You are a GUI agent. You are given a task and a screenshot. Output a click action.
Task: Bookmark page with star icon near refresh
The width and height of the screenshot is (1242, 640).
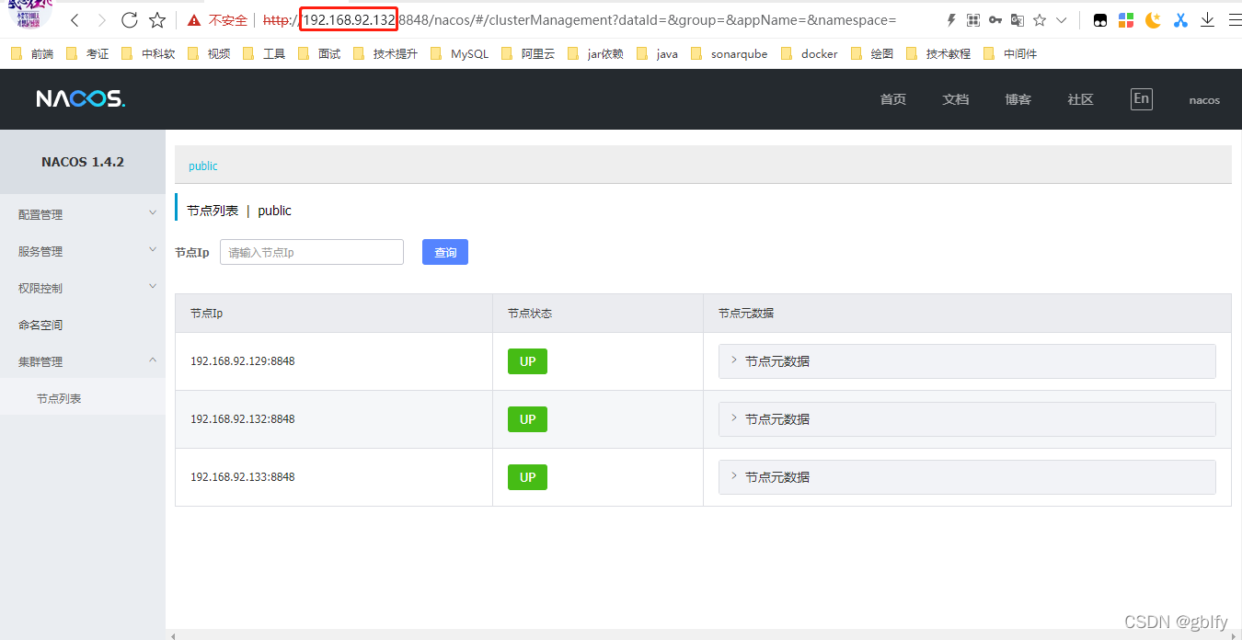pos(157,19)
